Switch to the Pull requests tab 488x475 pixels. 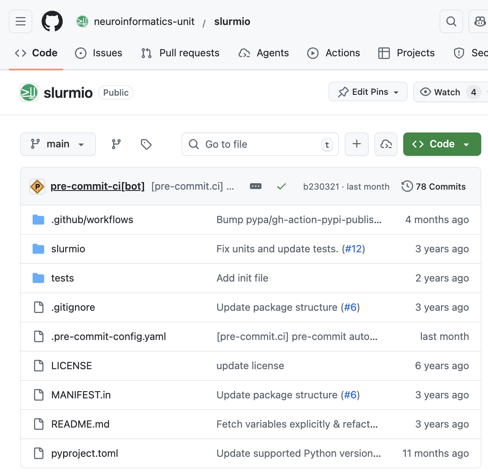click(x=180, y=53)
